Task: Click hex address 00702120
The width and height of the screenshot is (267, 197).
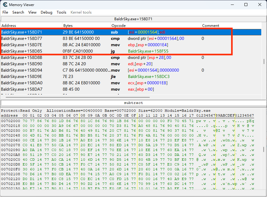Action: point(11,179)
